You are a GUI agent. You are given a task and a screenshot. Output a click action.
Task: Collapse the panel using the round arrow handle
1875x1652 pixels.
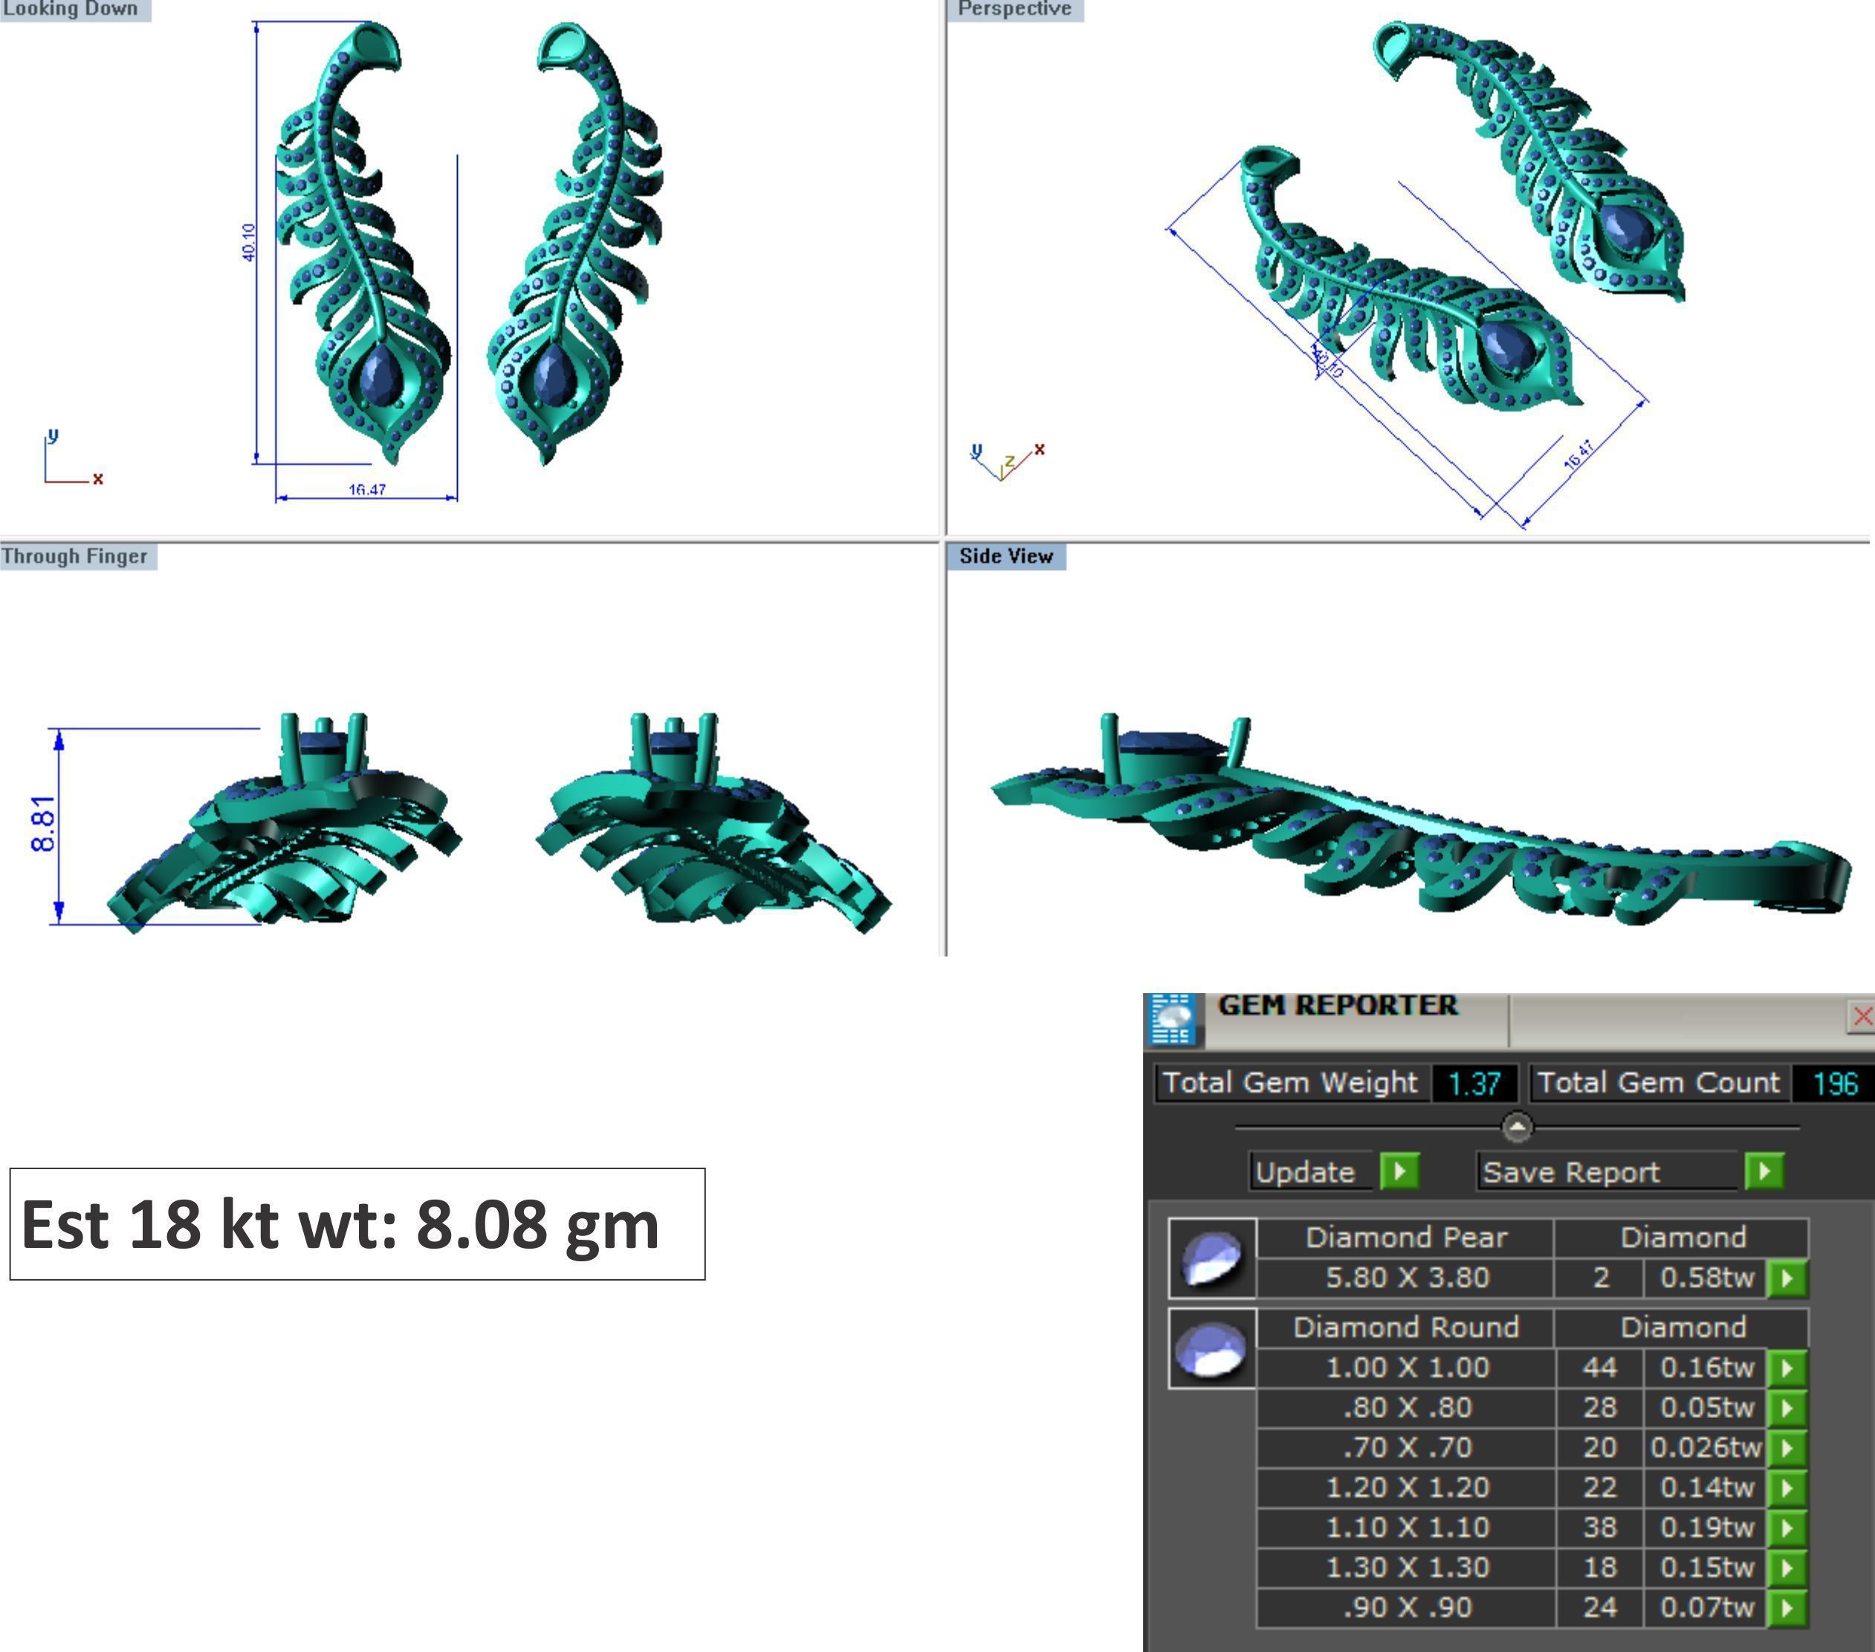point(1518,1126)
